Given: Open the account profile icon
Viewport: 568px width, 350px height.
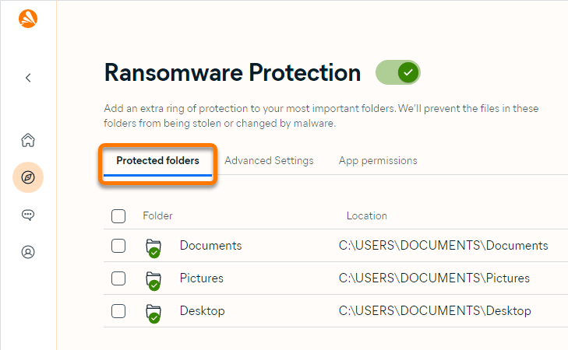Looking at the screenshot, I should pyautogui.click(x=28, y=252).
